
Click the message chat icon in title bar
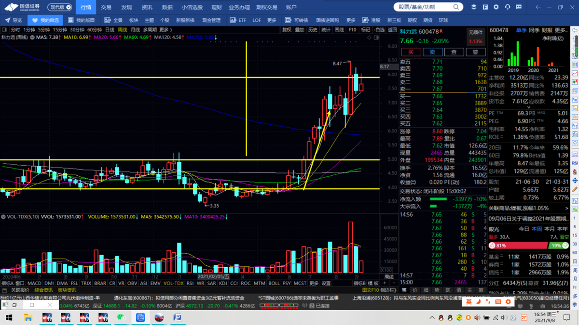click(519, 7)
